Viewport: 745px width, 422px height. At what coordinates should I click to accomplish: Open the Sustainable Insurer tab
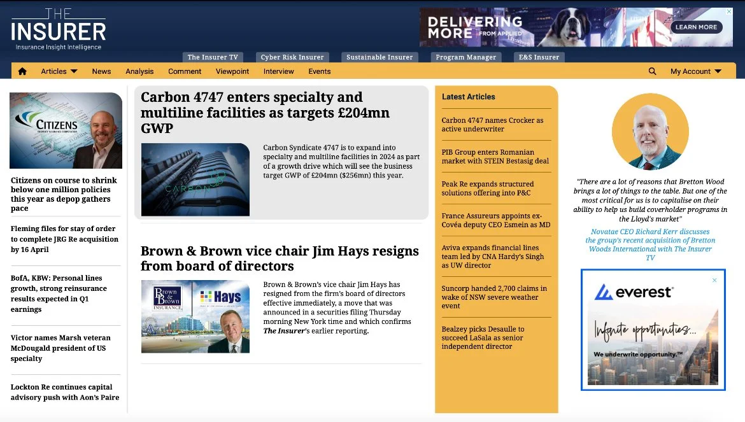pyautogui.click(x=380, y=57)
